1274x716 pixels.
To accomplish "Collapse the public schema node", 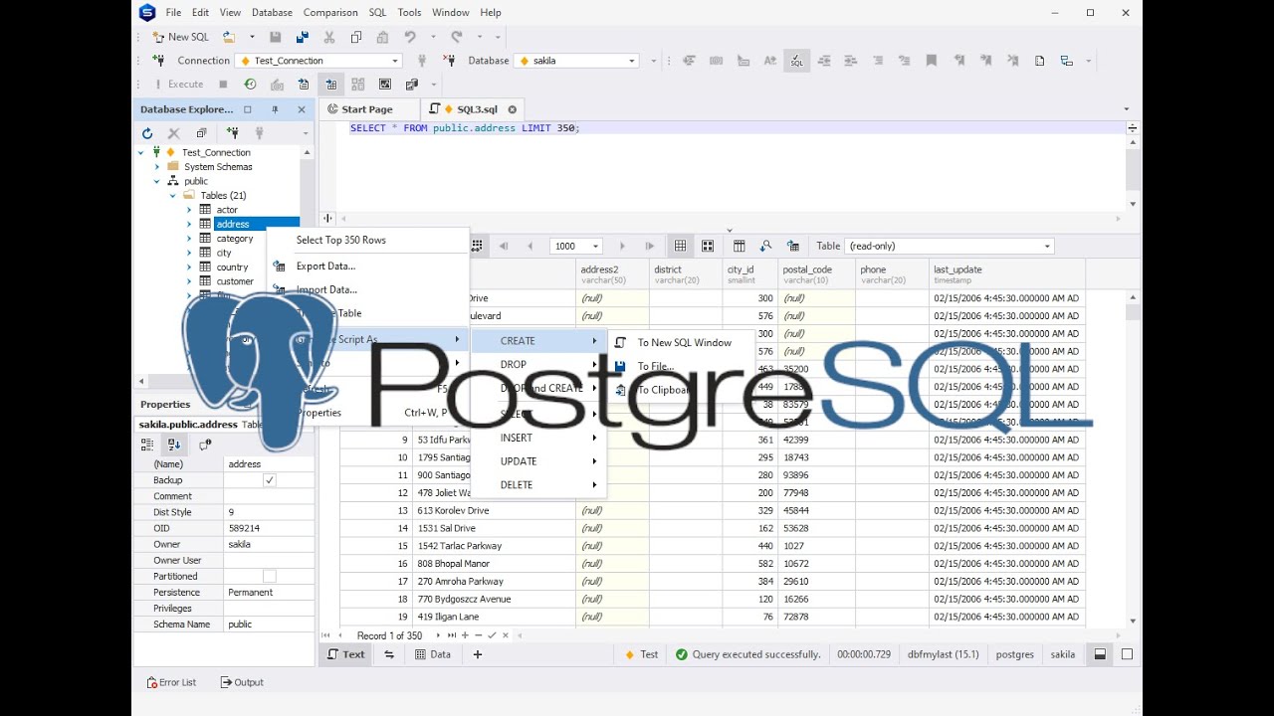I will click(x=156, y=181).
